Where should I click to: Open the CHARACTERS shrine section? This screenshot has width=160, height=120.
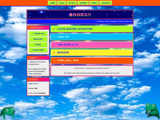(38, 50)
